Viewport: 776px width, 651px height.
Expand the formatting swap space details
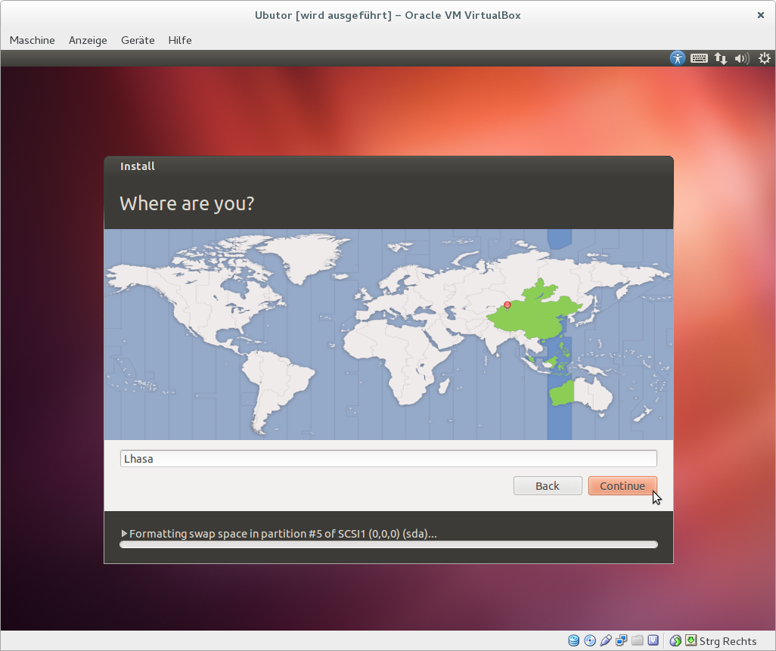coord(125,534)
